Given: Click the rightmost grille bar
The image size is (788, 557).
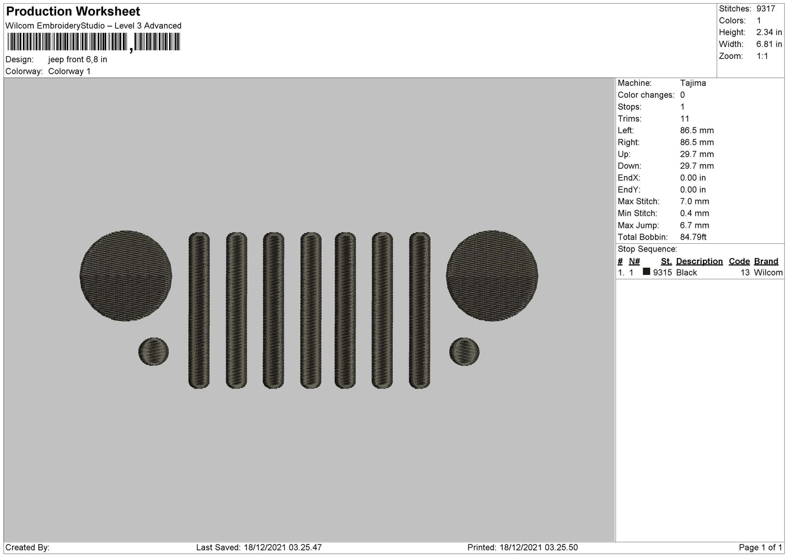Looking at the screenshot, I should [419, 310].
